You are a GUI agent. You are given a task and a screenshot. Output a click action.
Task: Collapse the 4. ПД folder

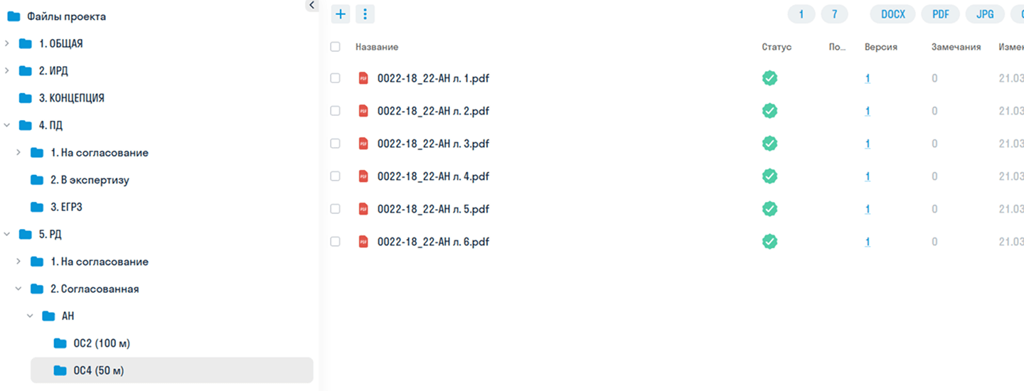(7, 125)
